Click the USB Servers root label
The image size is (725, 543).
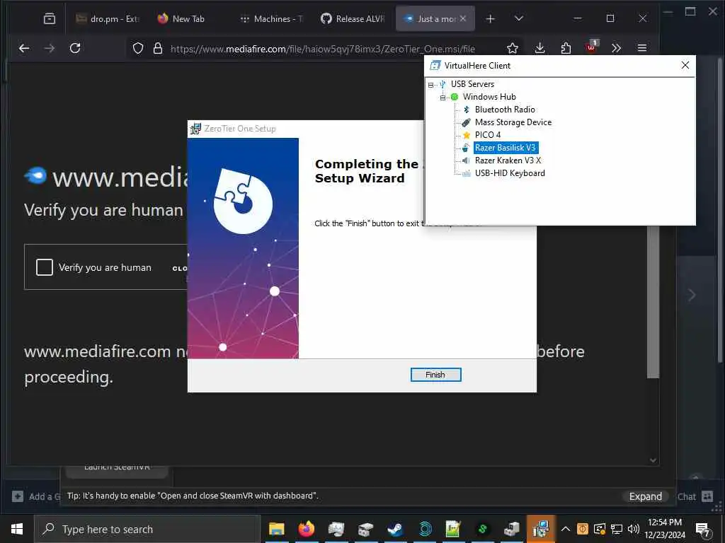coord(472,84)
